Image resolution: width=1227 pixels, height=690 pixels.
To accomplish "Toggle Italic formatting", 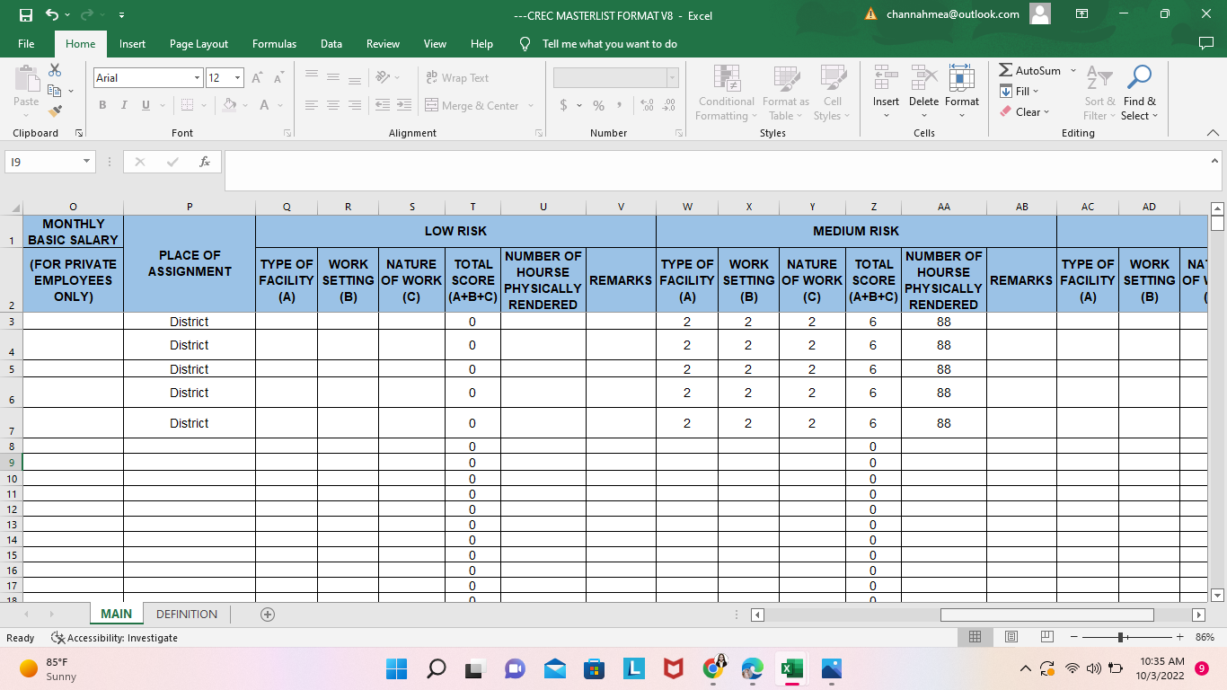I will click(124, 105).
